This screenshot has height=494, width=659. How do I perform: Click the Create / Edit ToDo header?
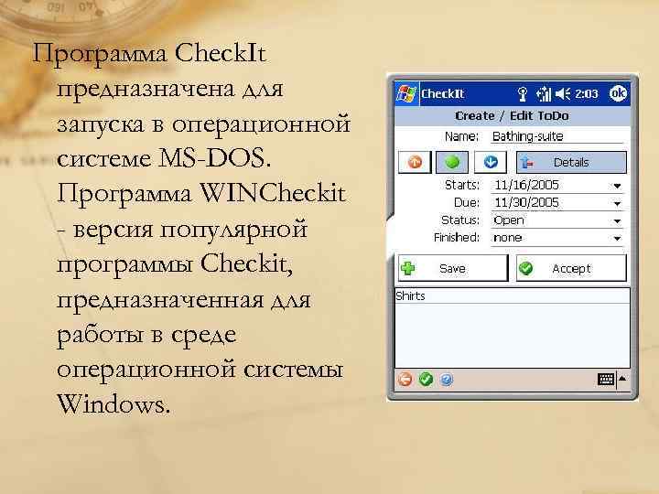(512, 116)
